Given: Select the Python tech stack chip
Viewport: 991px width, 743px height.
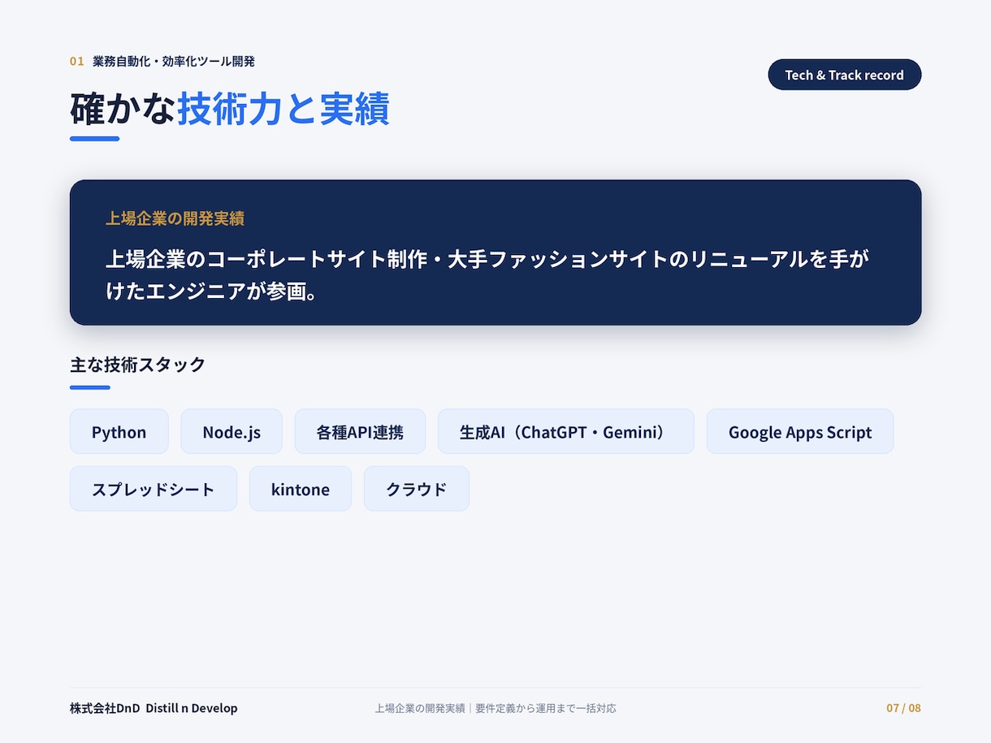Looking at the screenshot, I should pyautogui.click(x=119, y=432).
